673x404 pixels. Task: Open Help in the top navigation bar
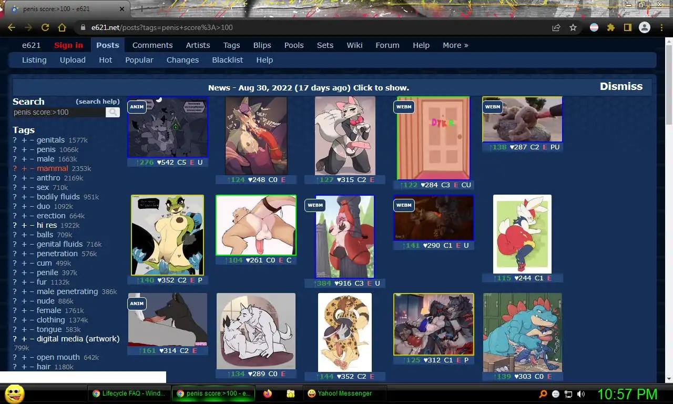421,45
